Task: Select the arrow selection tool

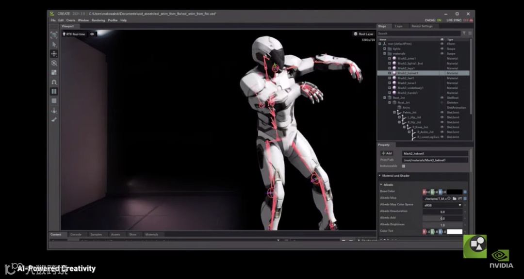Action: pos(54,44)
